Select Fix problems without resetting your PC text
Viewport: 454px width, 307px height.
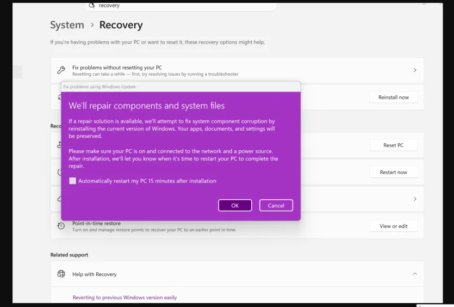tap(117, 67)
